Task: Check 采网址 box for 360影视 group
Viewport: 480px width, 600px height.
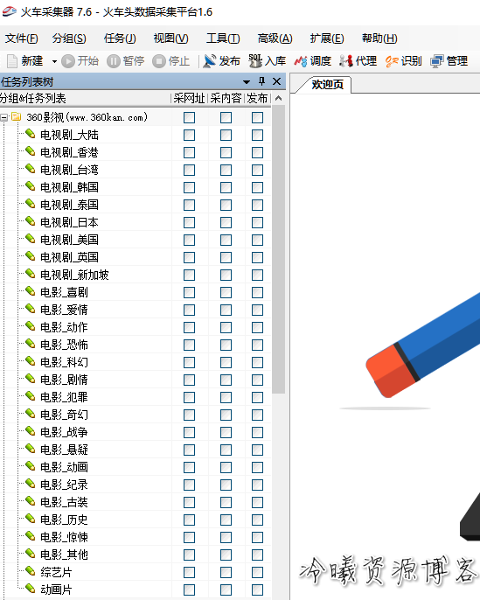Action: (190, 117)
